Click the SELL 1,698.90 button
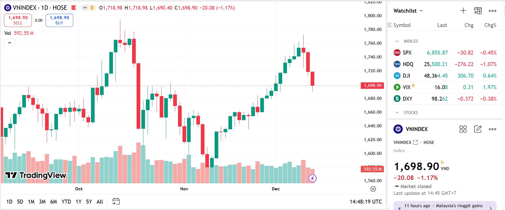505x210 pixels. tap(18, 20)
